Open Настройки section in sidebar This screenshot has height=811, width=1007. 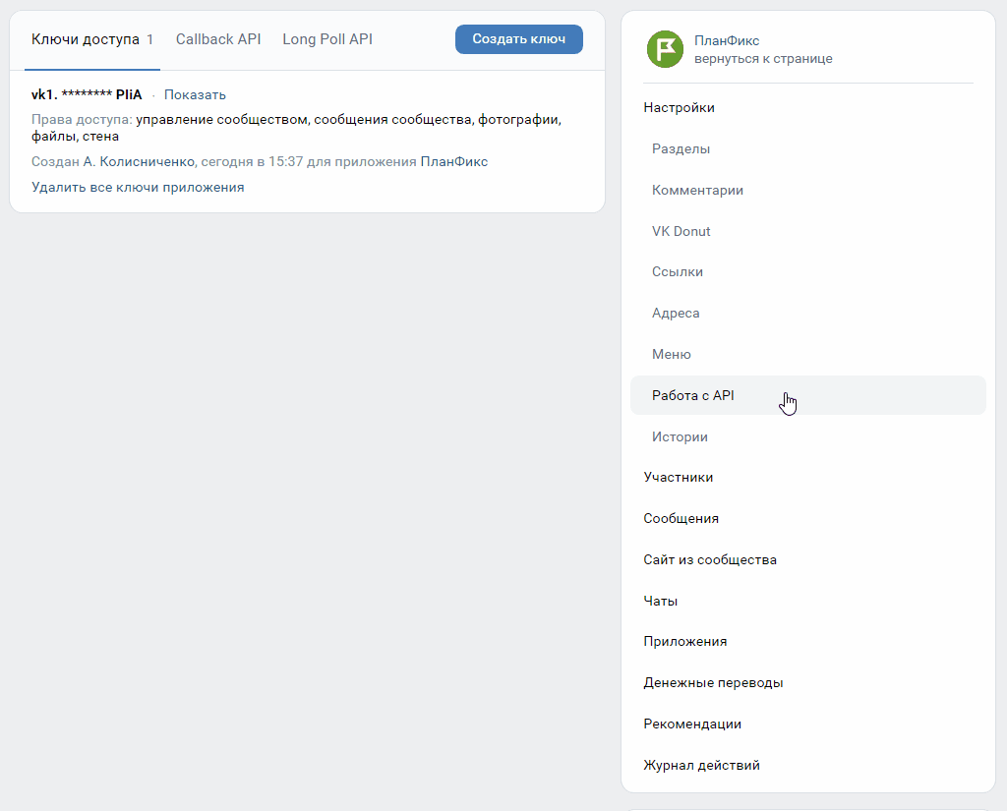point(679,108)
